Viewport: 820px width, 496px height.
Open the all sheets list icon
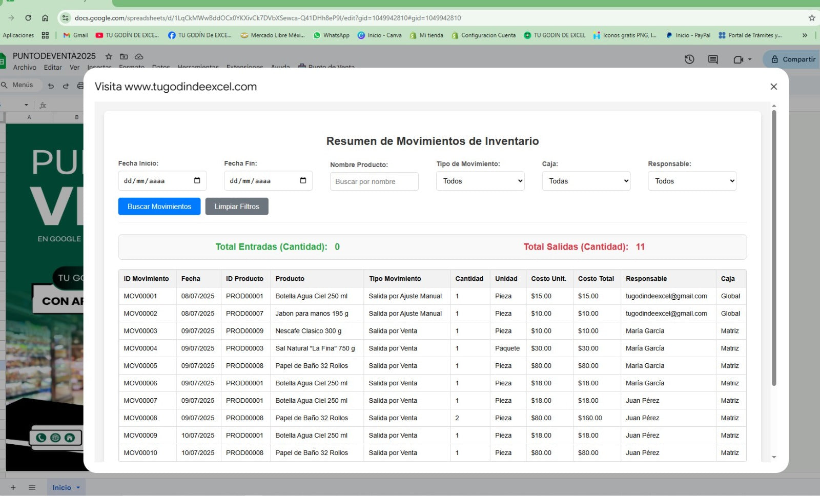pos(32,487)
